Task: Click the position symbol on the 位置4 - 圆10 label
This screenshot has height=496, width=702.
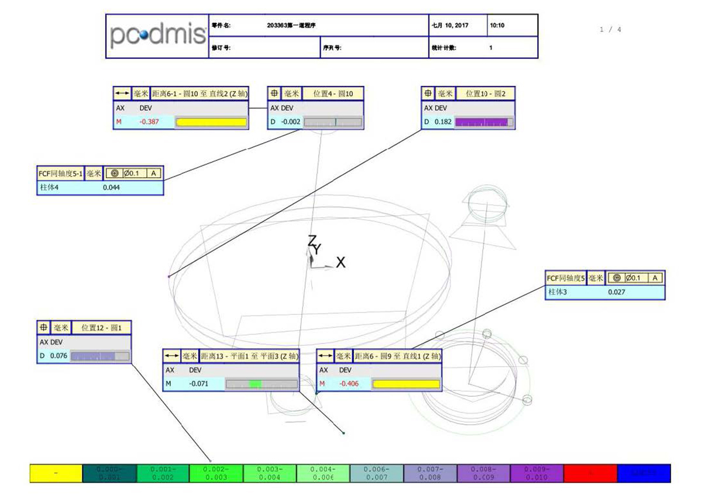Action: coord(275,93)
